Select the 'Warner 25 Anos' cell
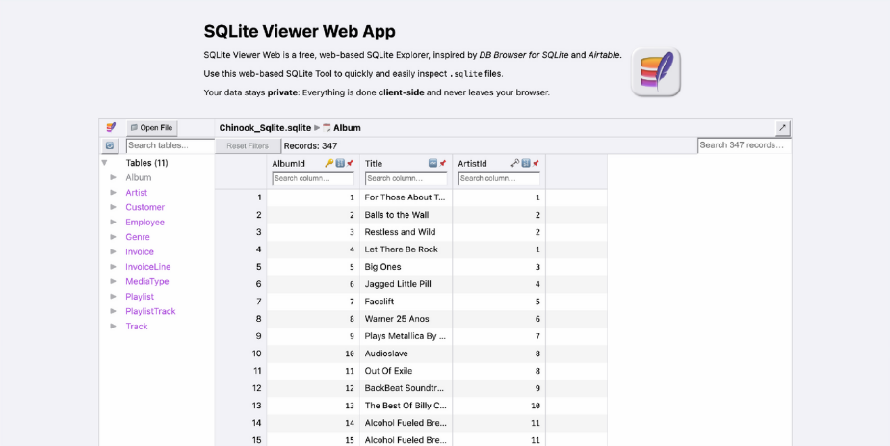The height and width of the screenshot is (446, 890). (x=406, y=319)
